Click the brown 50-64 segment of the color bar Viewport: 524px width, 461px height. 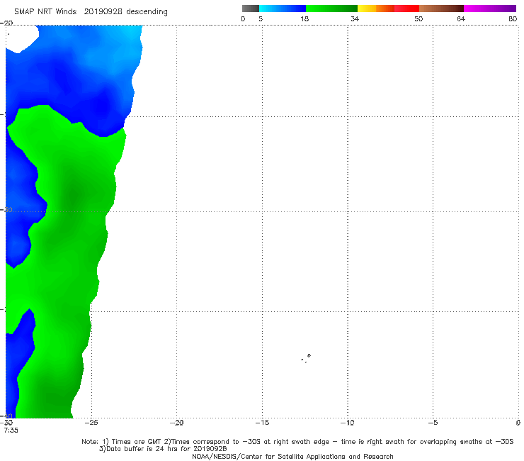click(441, 9)
